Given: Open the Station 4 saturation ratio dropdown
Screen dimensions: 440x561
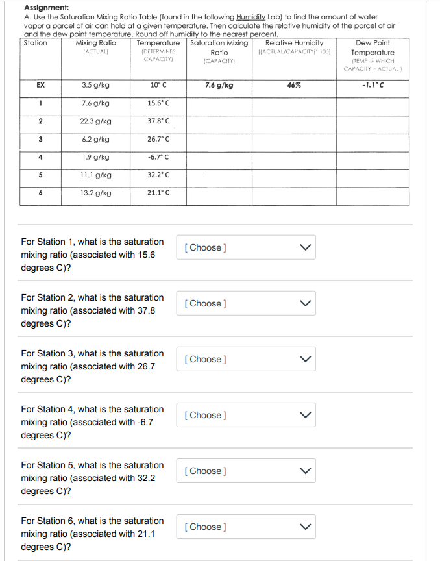Looking at the screenshot, I should pos(246,415).
